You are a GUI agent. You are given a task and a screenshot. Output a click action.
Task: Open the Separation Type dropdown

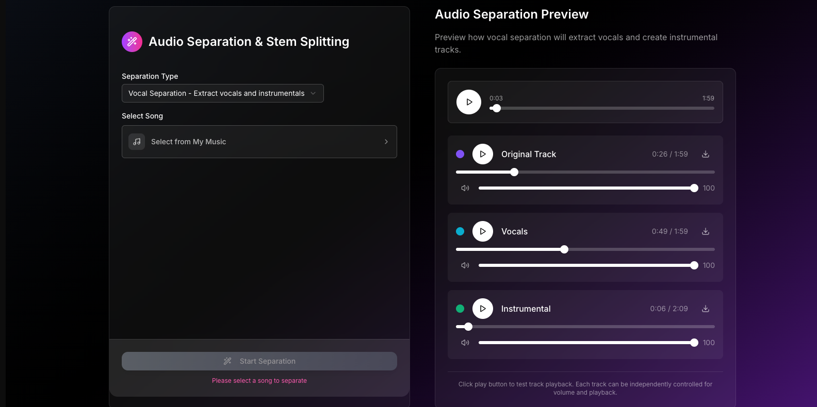[x=222, y=93]
